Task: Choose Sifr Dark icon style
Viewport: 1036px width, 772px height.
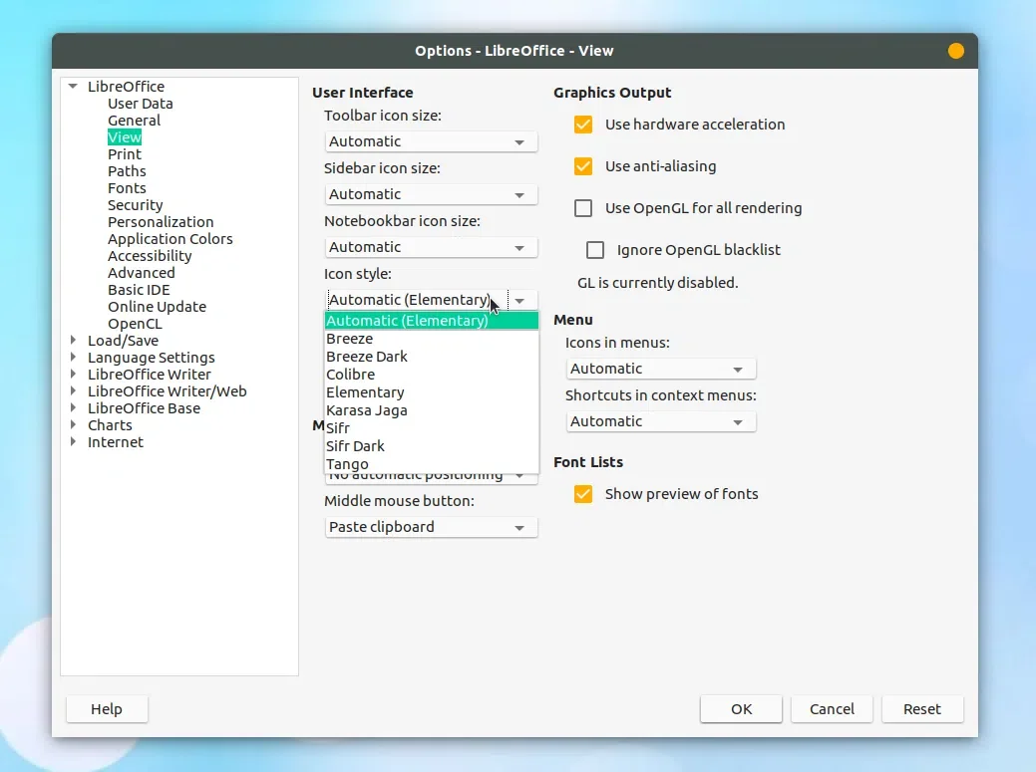Action: 432,446
